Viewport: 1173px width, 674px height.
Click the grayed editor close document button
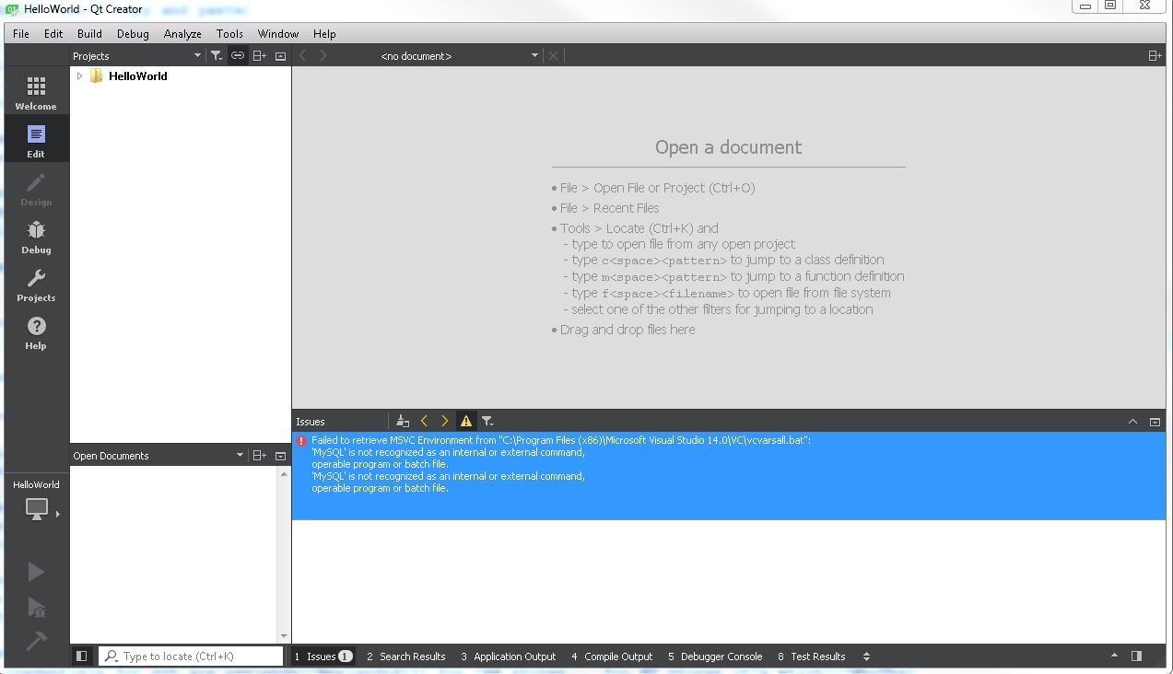click(553, 56)
